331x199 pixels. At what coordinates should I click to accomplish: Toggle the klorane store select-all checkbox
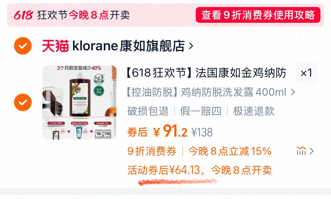(23, 46)
